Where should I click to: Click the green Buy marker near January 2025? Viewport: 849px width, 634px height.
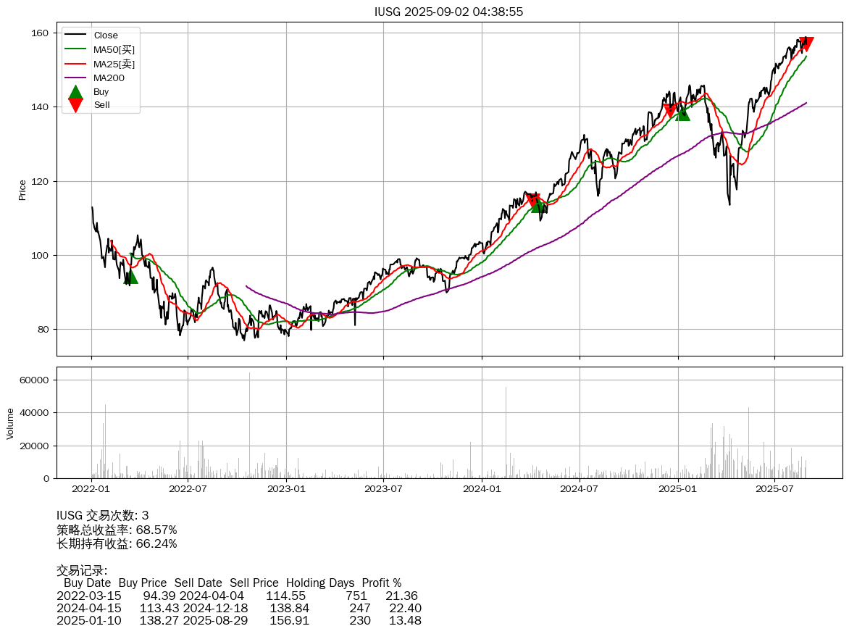point(682,113)
